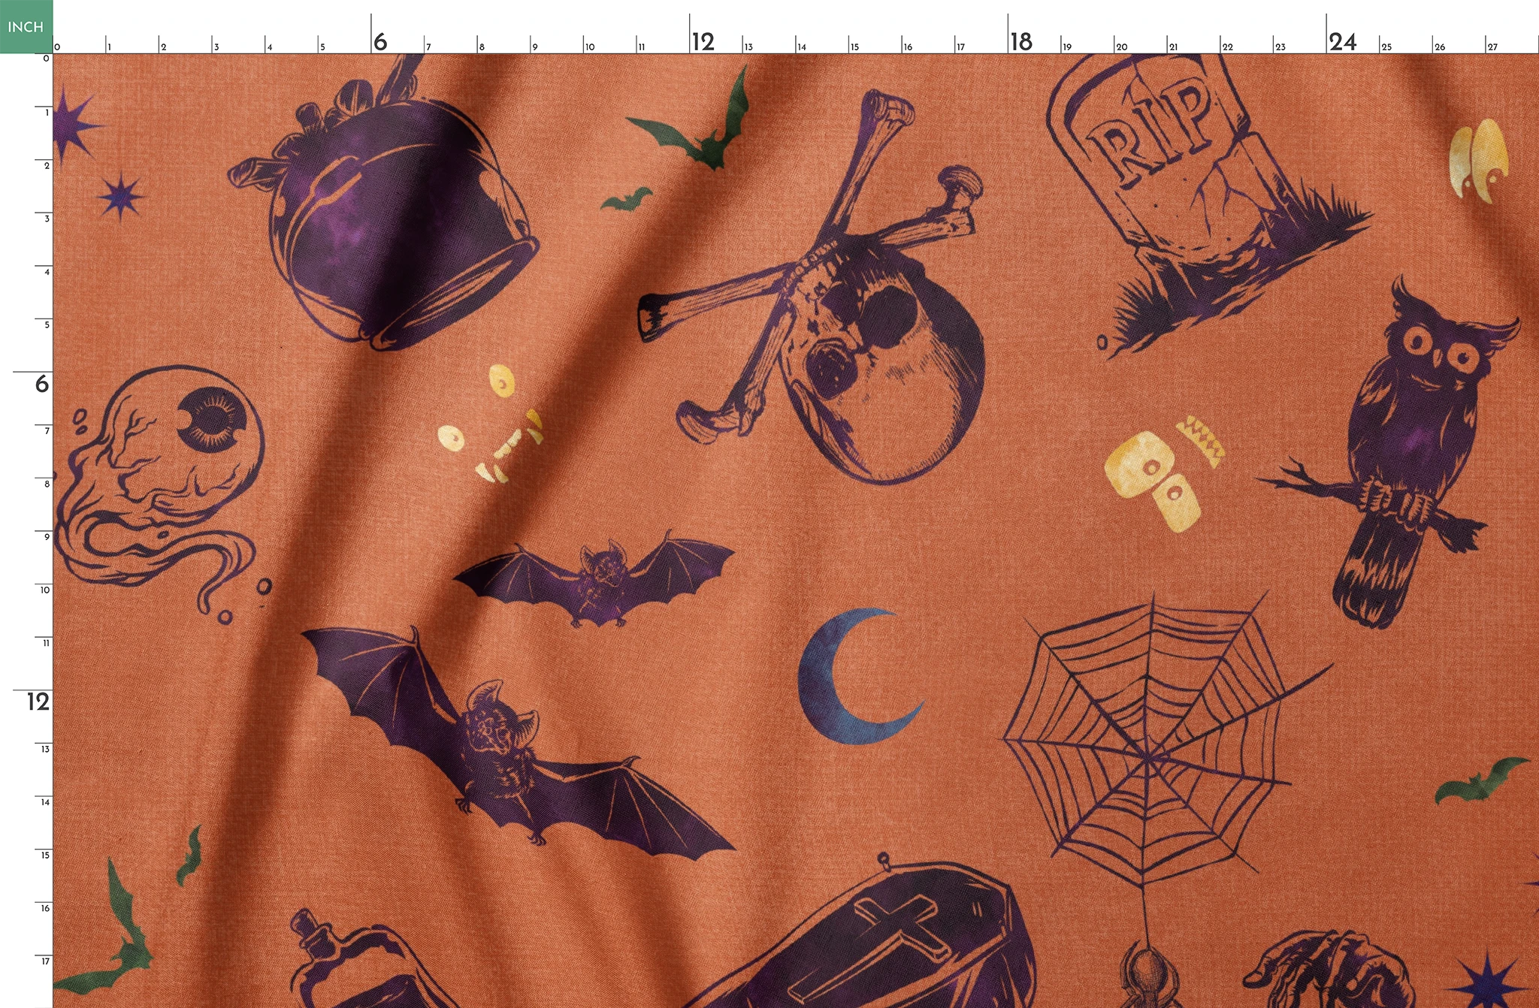
Task: Click the "3" mark on the horizontal ruler
Action: coord(216,47)
